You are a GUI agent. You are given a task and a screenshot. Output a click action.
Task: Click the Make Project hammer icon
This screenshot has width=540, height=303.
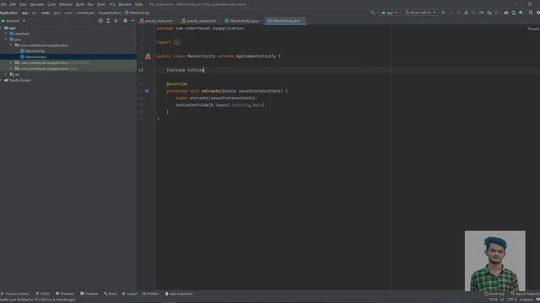point(373,13)
